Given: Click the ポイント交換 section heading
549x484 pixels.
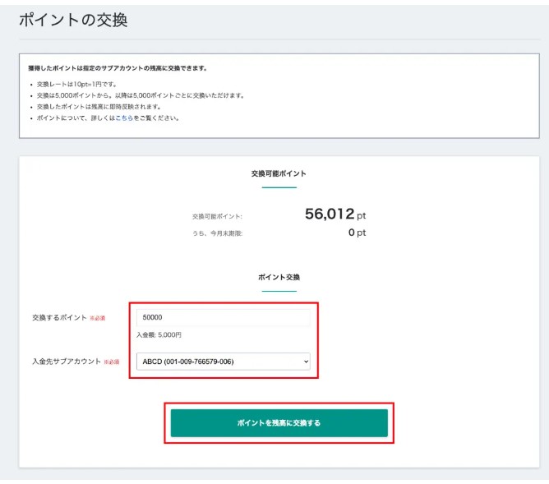Looking at the screenshot, I should tap(279, 278).
